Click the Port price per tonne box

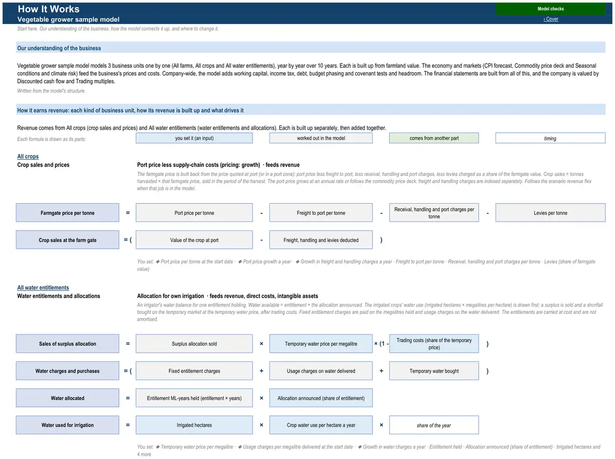point(194,213)
